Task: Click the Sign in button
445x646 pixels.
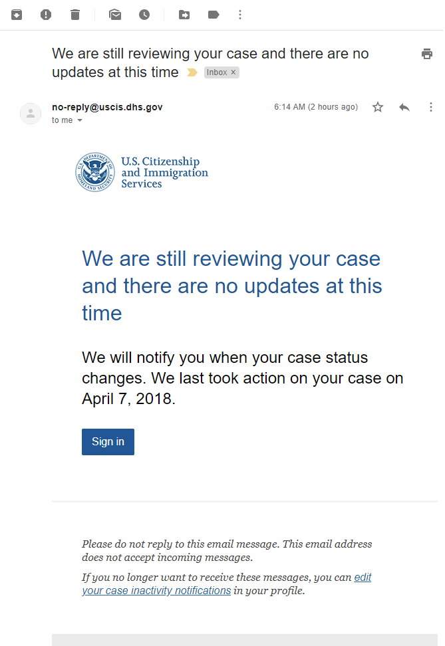Action: pos(108,442)
